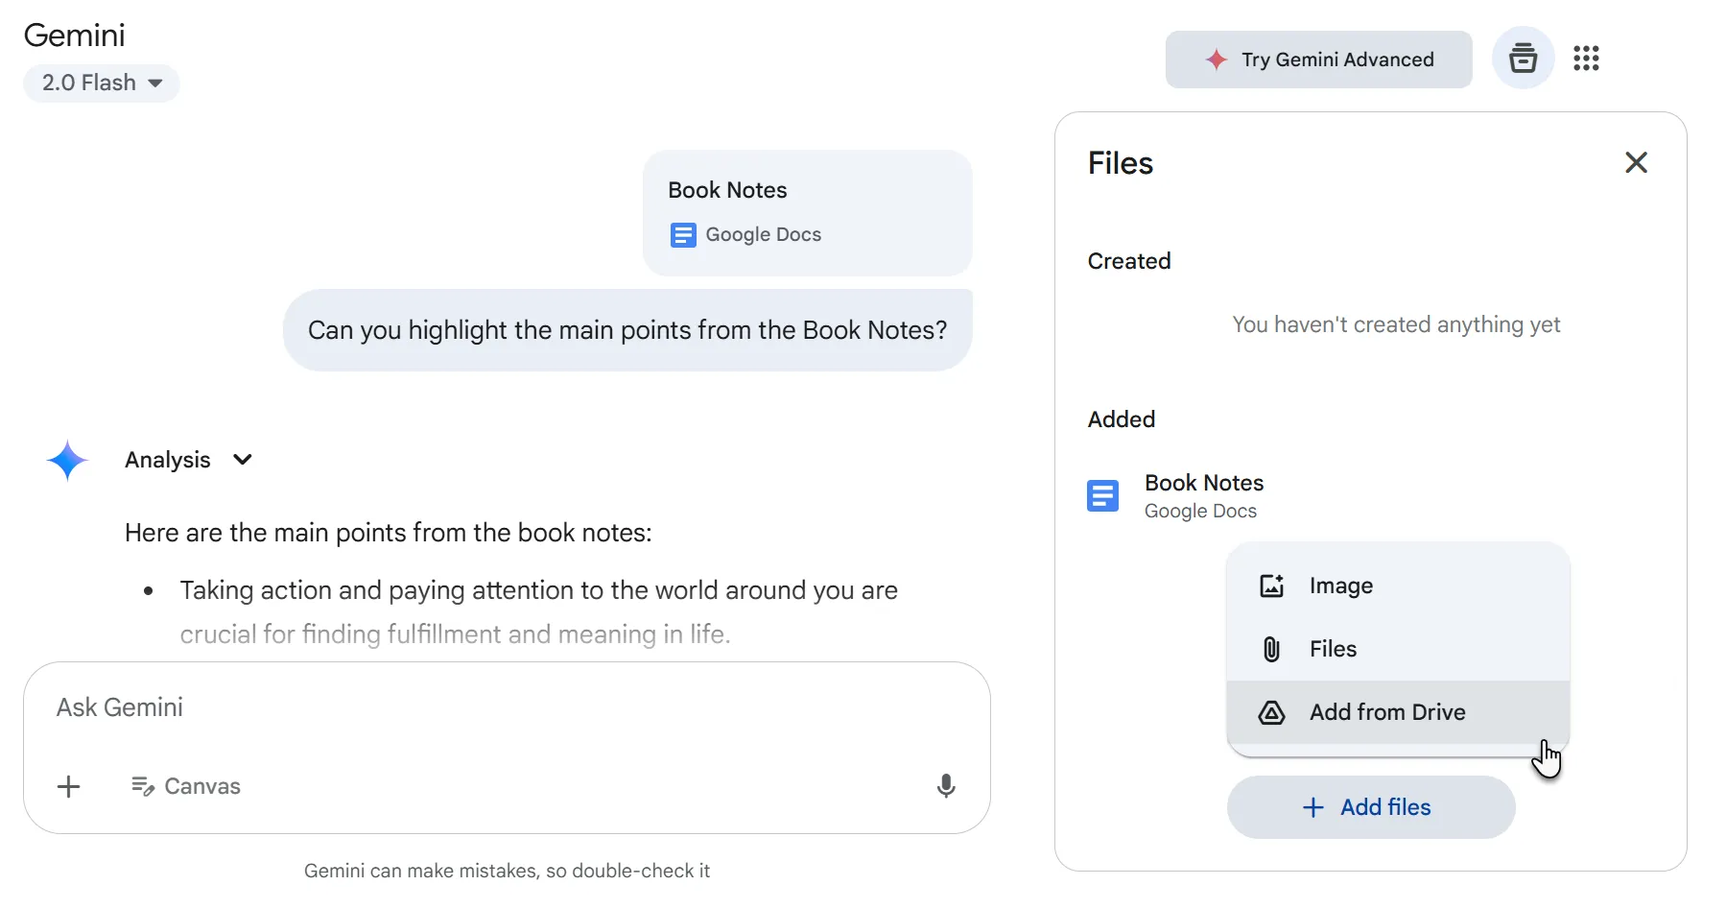Viewport: 1726px width, 909px height.
Task: Expand the model dropdown arrow
Action: [156, 84]
